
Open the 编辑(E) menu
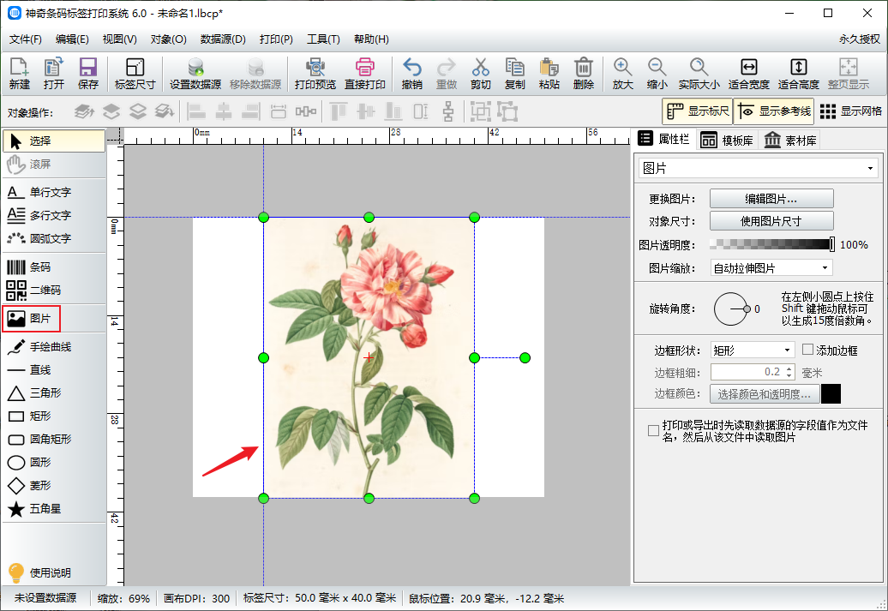coord(72,39)
